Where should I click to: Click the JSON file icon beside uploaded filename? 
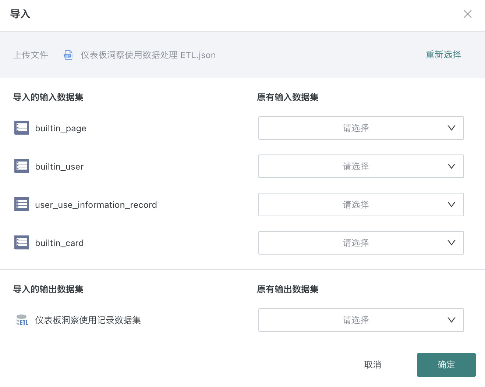[x=68, y=55]
